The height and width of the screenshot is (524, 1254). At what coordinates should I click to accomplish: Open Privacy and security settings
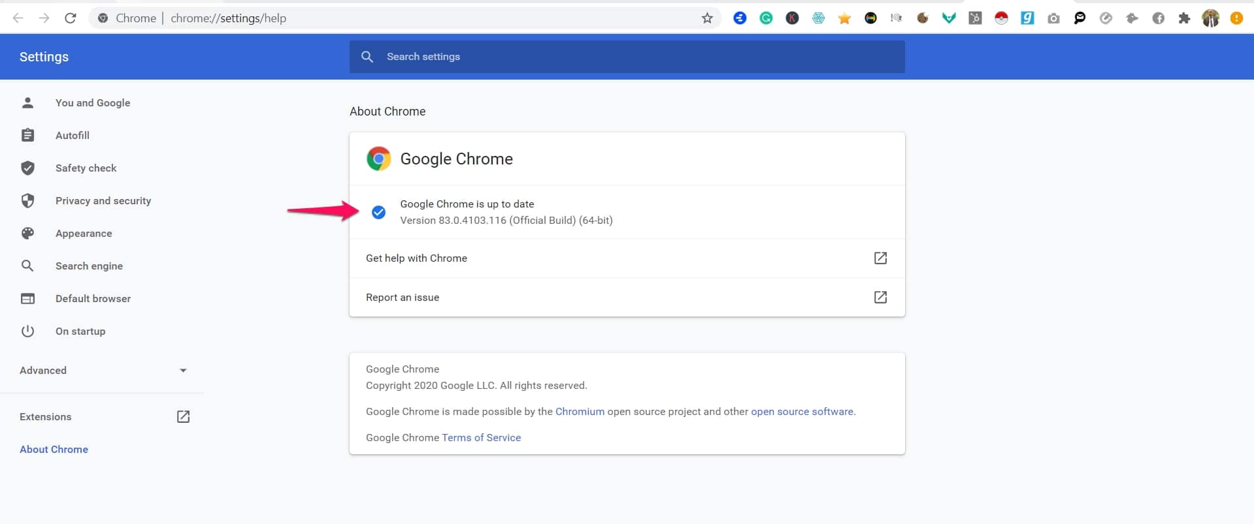point(103,201)
